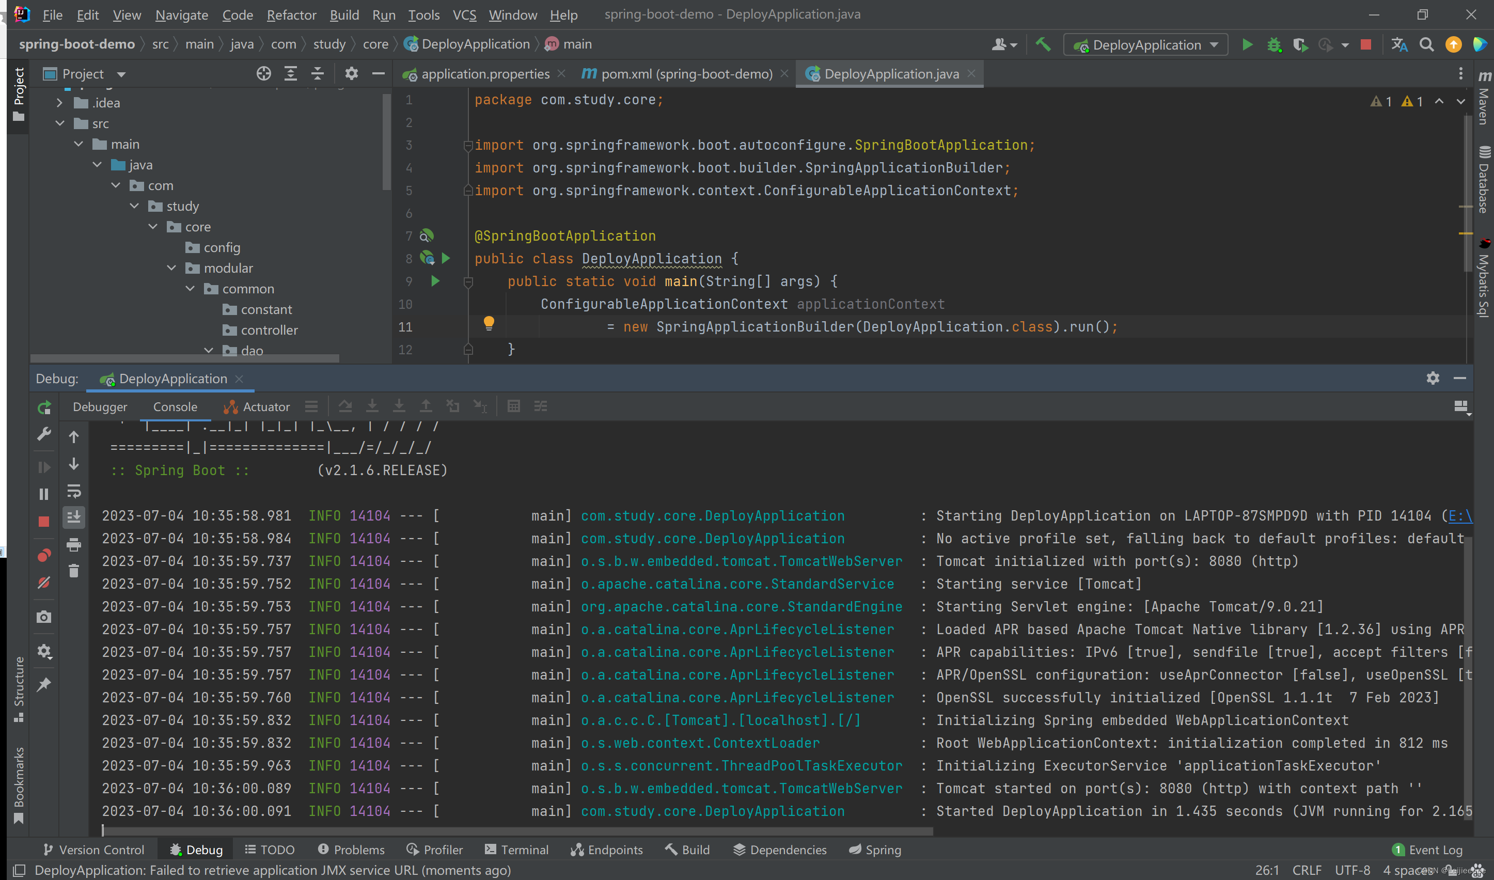1494x880 pixels.
Task: Toggle soft-wrap in the console
Action: coord(73,491)
